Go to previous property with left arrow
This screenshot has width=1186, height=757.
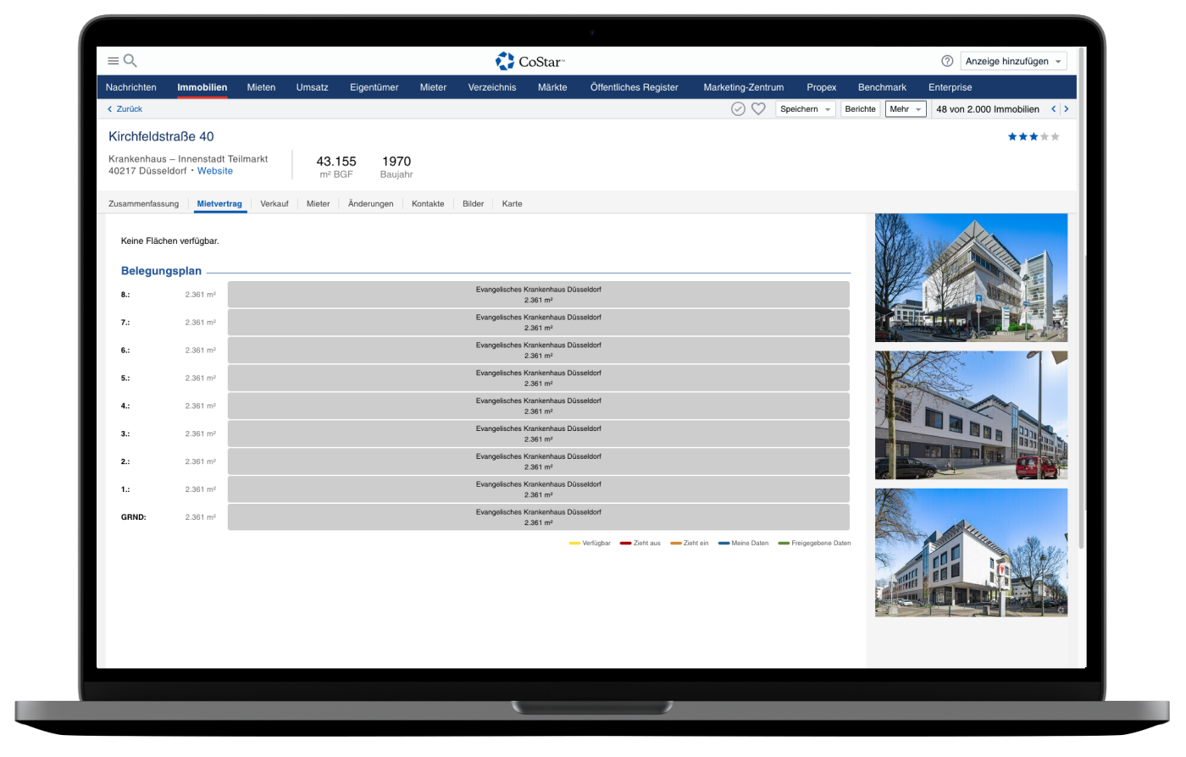point(1054,109)
